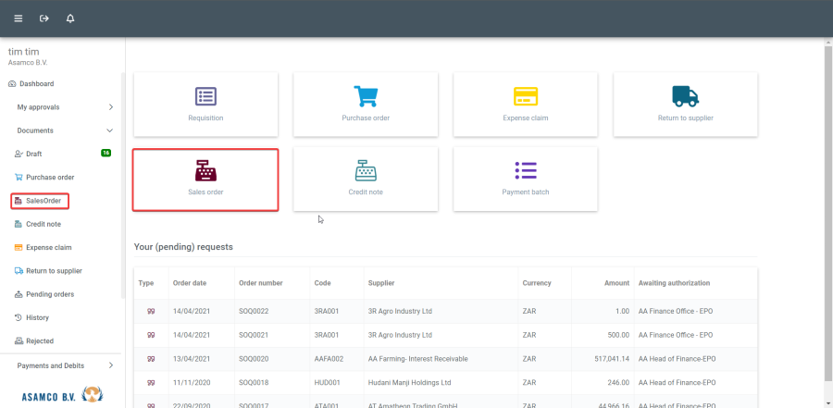Open the hamburger menu icon
This screenshot has width=833, height=408.
coord(18,19)
